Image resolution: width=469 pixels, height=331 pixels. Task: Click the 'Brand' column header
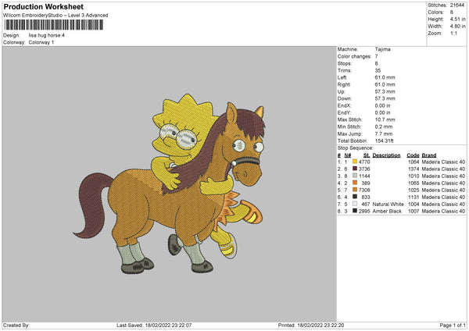(x=429, y=155)
